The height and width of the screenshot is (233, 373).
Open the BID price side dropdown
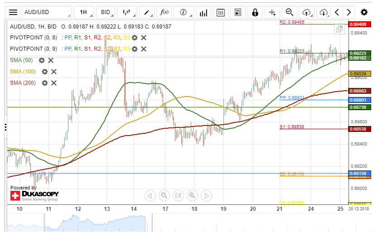click(106, 12)
